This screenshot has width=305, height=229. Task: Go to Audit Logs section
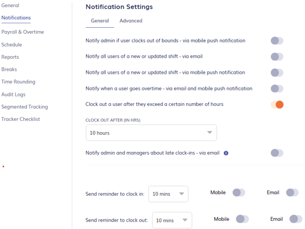(13, 95)
